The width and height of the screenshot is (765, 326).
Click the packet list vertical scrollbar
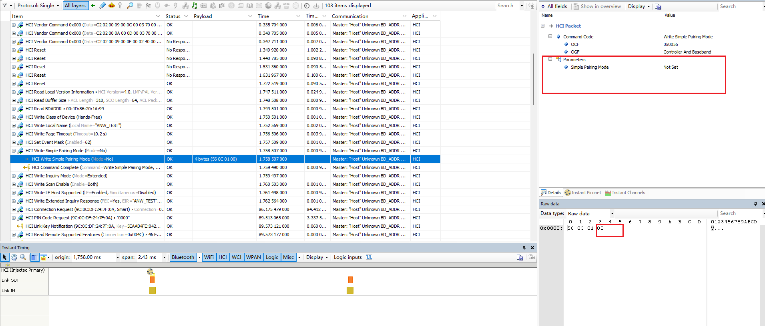[x=534, y=79]
